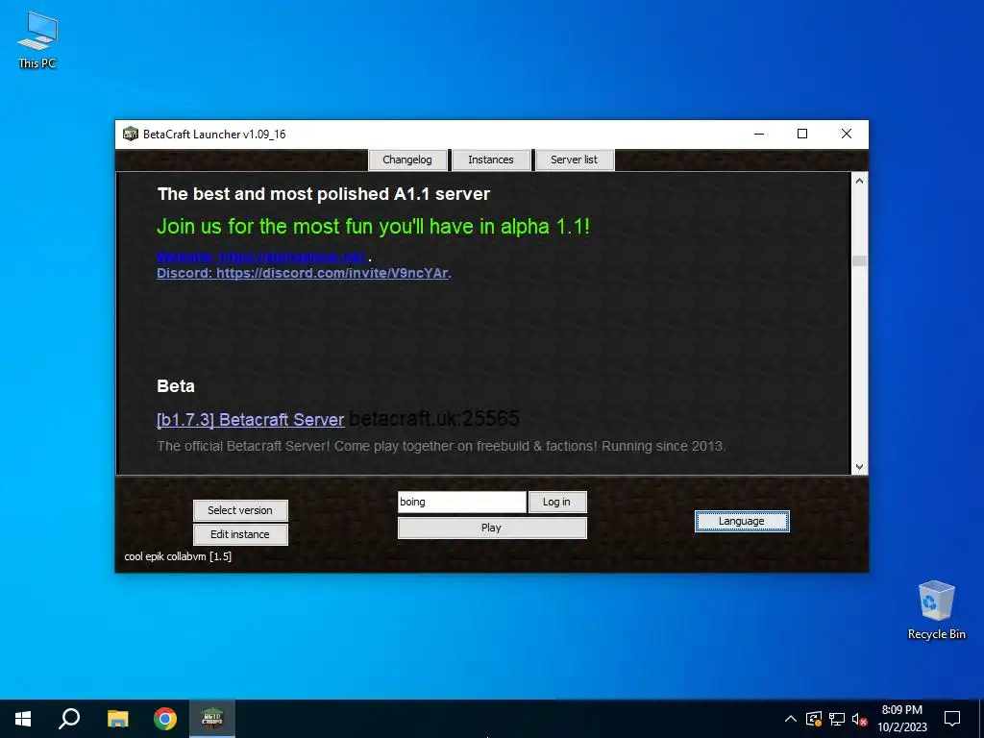Click the 'cool epik collabvm [1.5]' instance label
The image size is (984, 738).
(x=178, y=556)
